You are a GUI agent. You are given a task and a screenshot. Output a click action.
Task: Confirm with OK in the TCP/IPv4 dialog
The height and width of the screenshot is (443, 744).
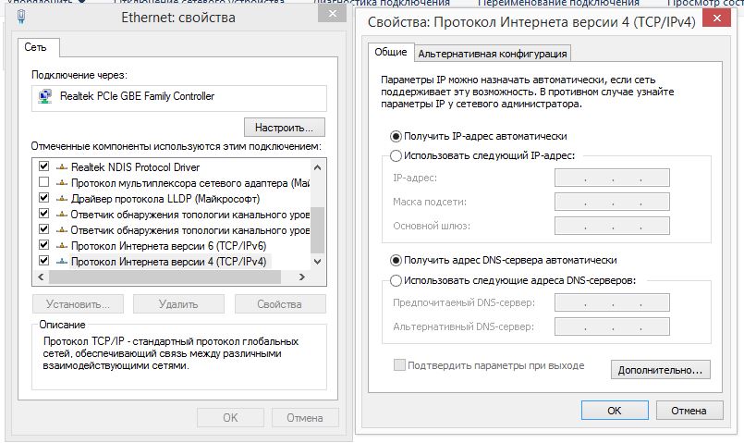615,411
